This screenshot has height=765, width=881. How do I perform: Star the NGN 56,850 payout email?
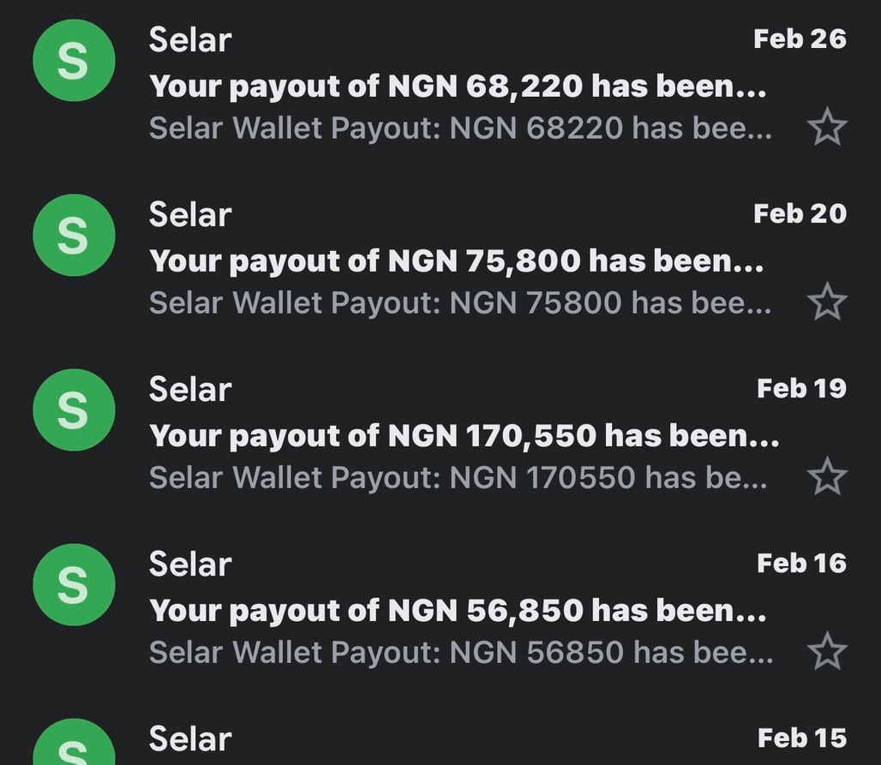click(827, 652)
